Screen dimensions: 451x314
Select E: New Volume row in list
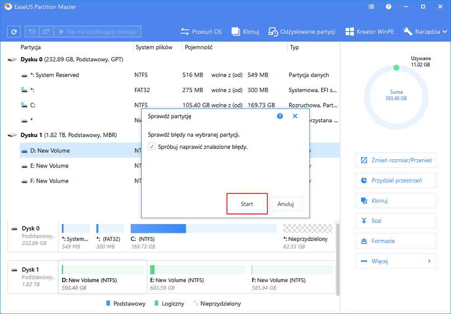point(81,166)
